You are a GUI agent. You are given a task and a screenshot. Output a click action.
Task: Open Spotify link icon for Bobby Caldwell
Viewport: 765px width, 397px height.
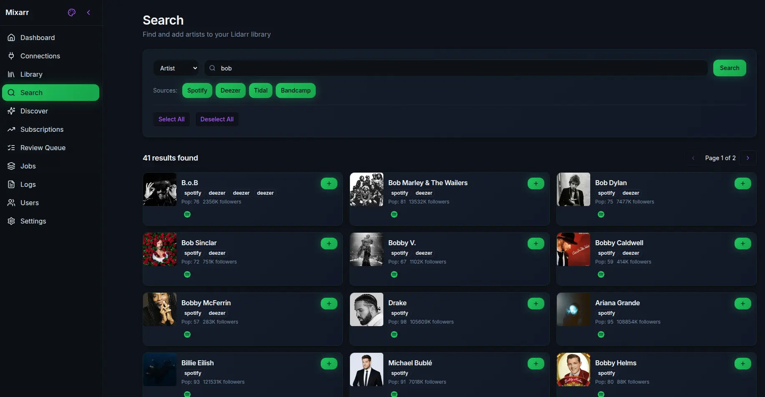pyautogui.click(x=601, y=274)
